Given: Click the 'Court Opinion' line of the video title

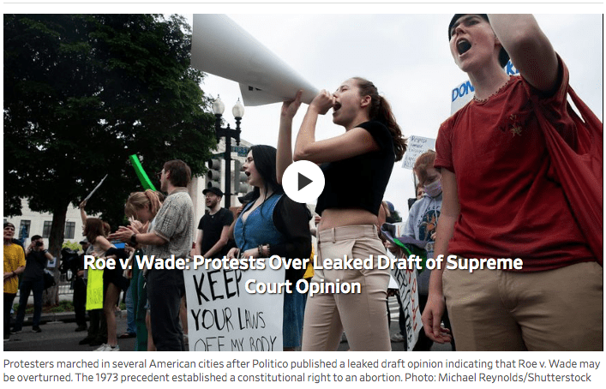Looking at the screenshot, I should point(303,287).
